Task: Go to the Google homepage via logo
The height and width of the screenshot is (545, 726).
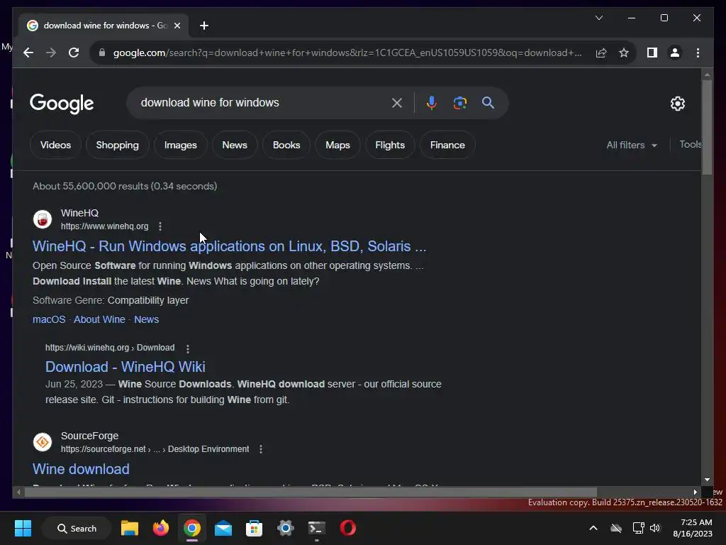Action: [x=62, y=104]
